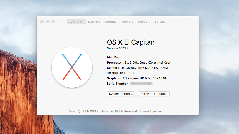
Task: Minimize the About This Mac window
Action: click(47, 22)
